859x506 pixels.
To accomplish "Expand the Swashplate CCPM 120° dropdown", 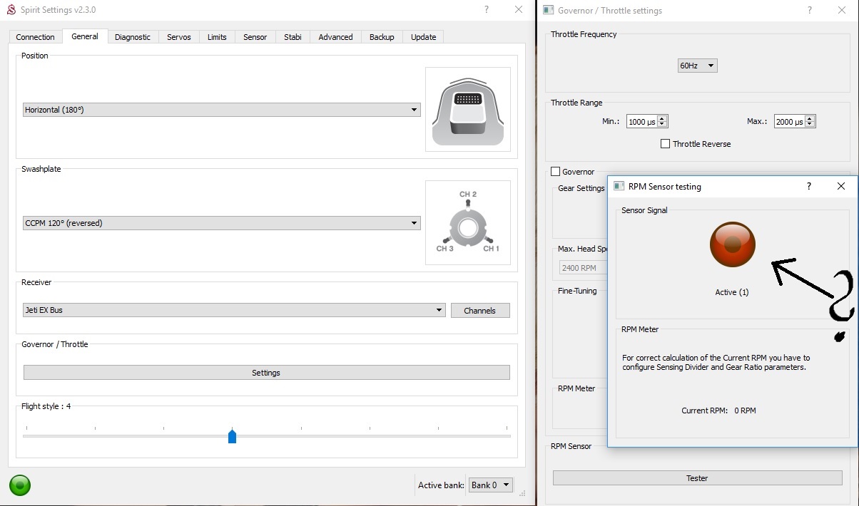I will (x=221, y=223).
